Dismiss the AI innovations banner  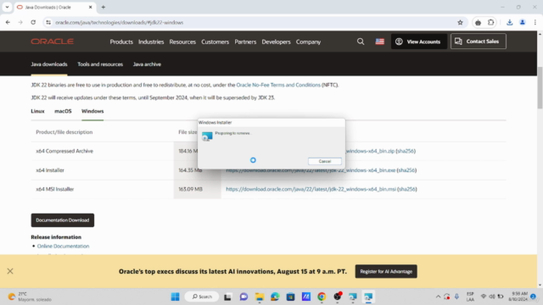click(10, 271)
